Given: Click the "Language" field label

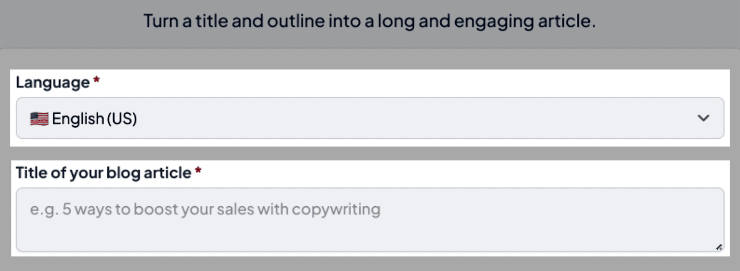Looking at the screenshot, I should tap(53, 82).
